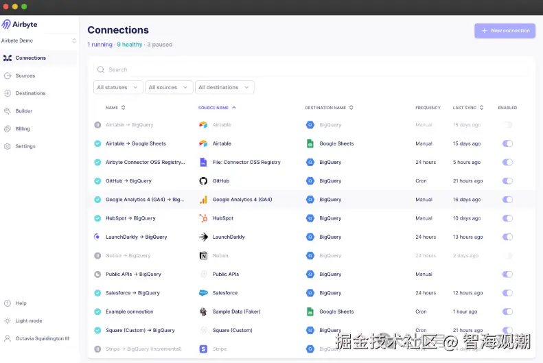This screenshot has height=363, width=543.
Task: Enable the Airtable → BigQuery connection toggle
Action: click(x=507, y=125)
